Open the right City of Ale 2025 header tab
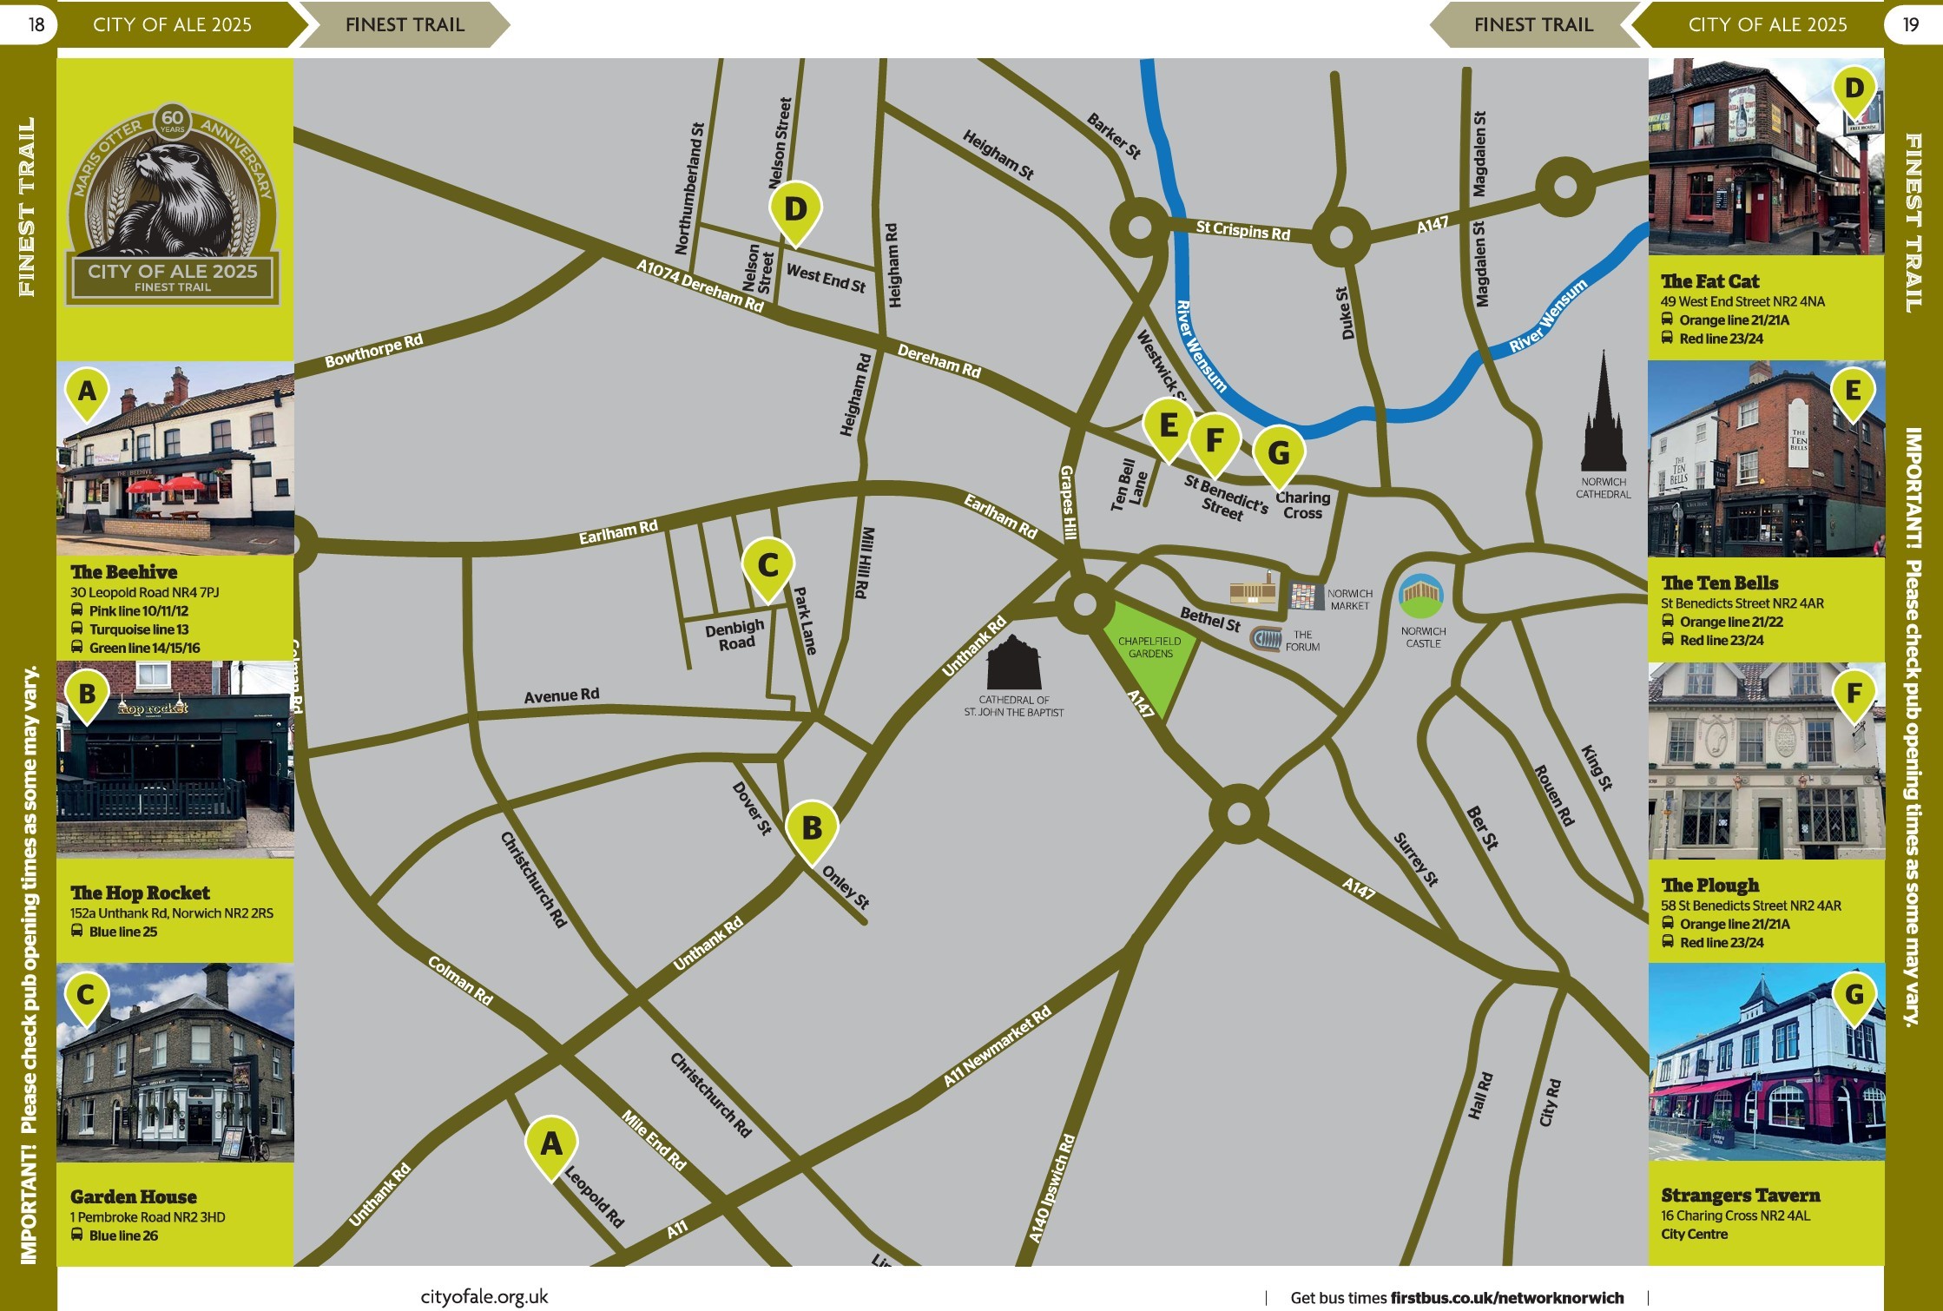 point(1767,24)
